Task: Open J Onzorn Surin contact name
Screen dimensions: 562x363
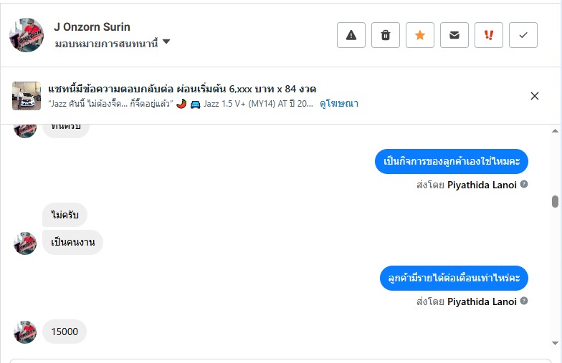Action: coord(92,27)
